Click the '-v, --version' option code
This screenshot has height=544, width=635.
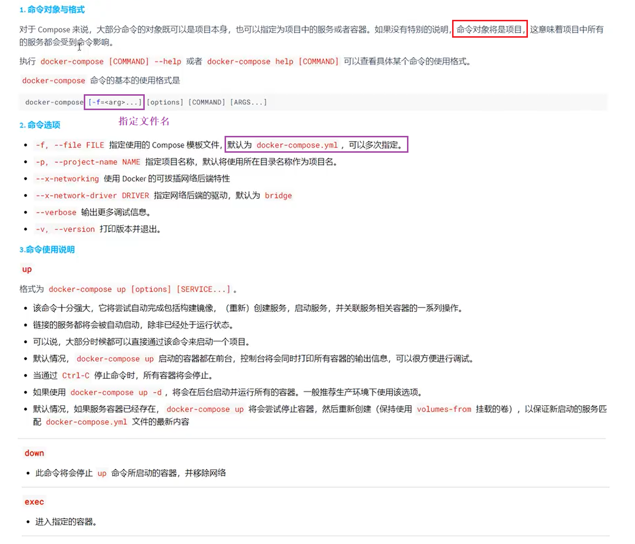coord(65,230)
